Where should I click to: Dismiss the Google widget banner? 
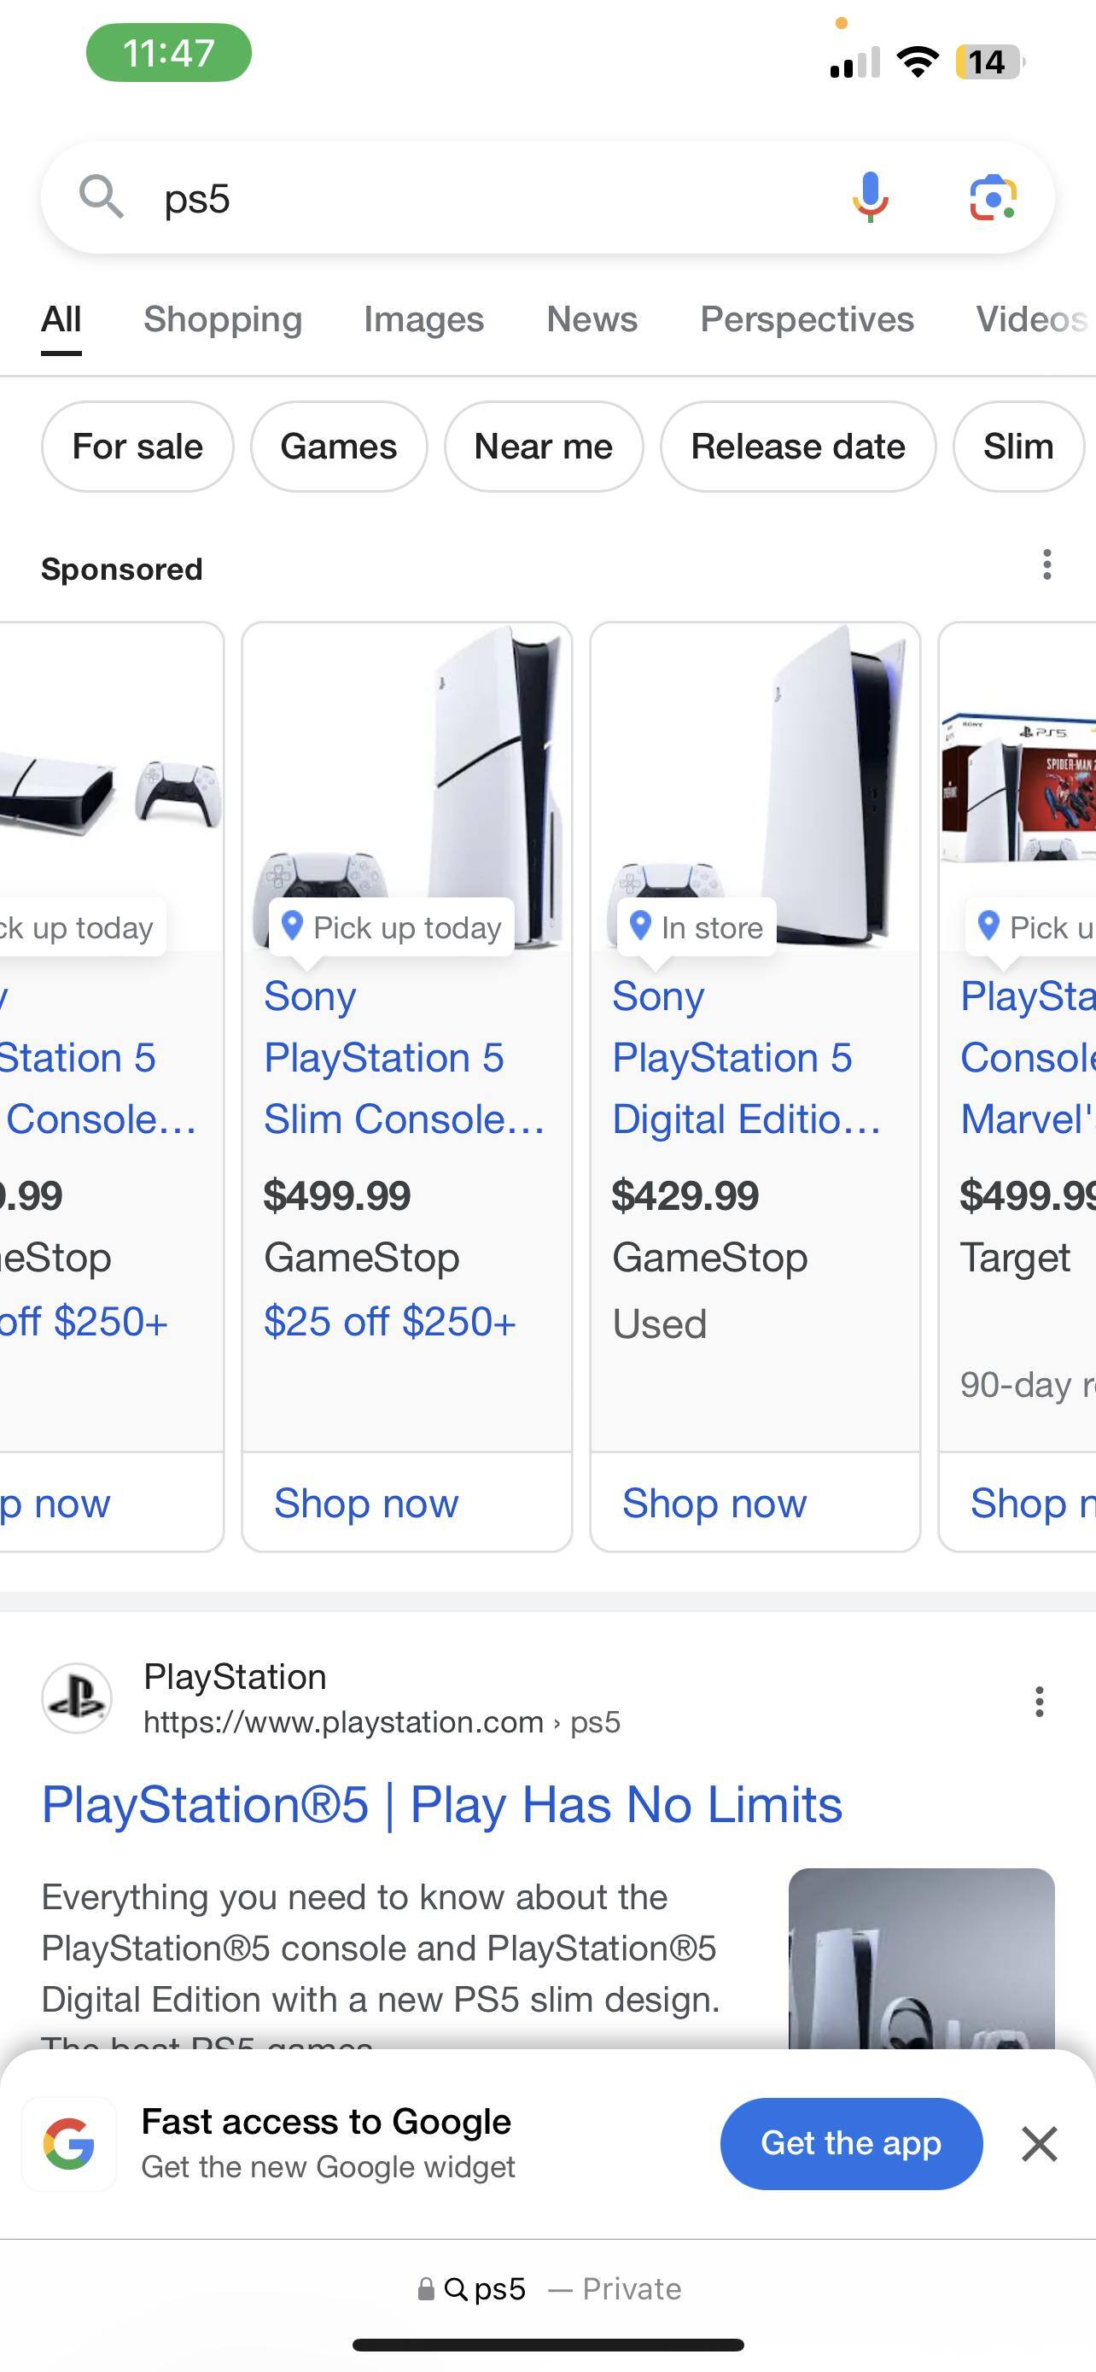[x=1039, y=2144]
